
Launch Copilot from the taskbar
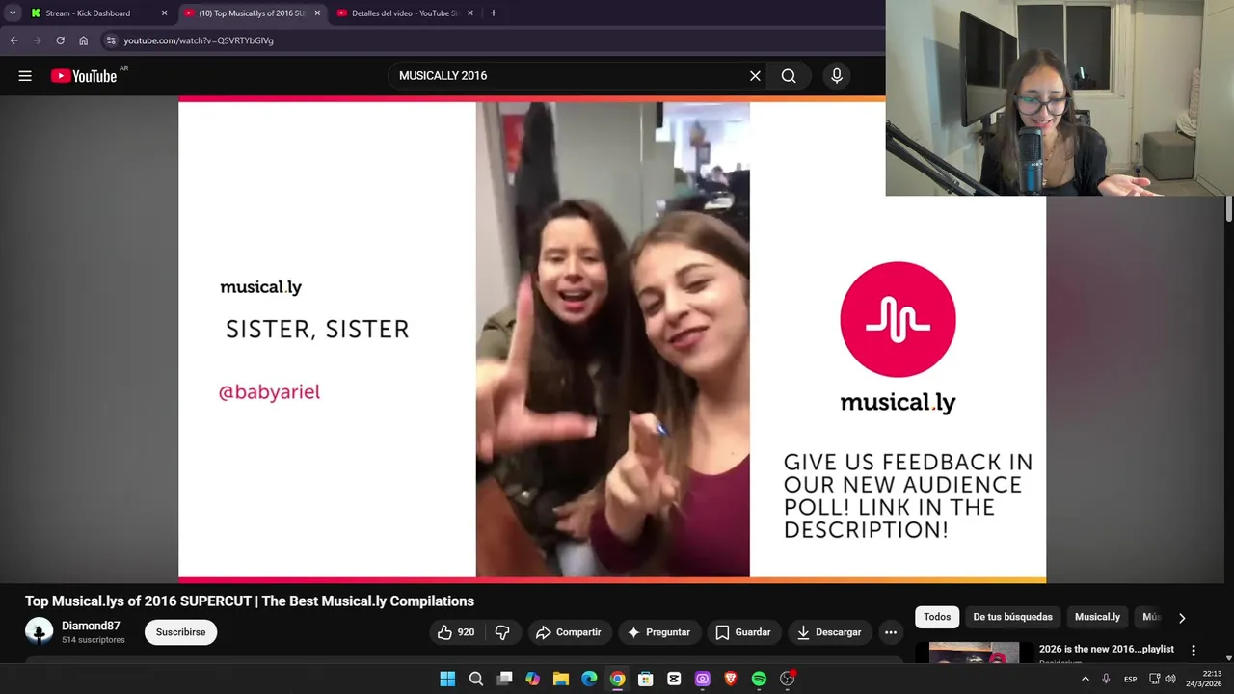[x=532, y=679]
